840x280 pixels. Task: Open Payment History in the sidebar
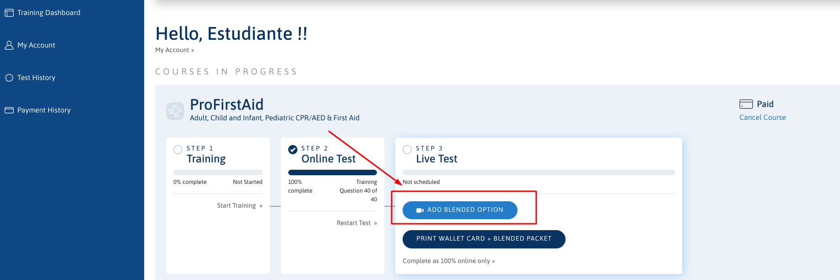click(44, 110)
